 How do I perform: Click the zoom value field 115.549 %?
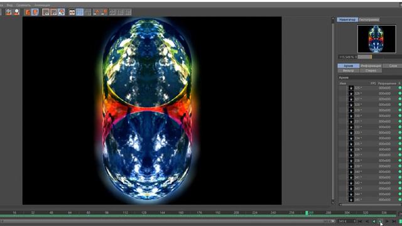(x=347, y=57)
